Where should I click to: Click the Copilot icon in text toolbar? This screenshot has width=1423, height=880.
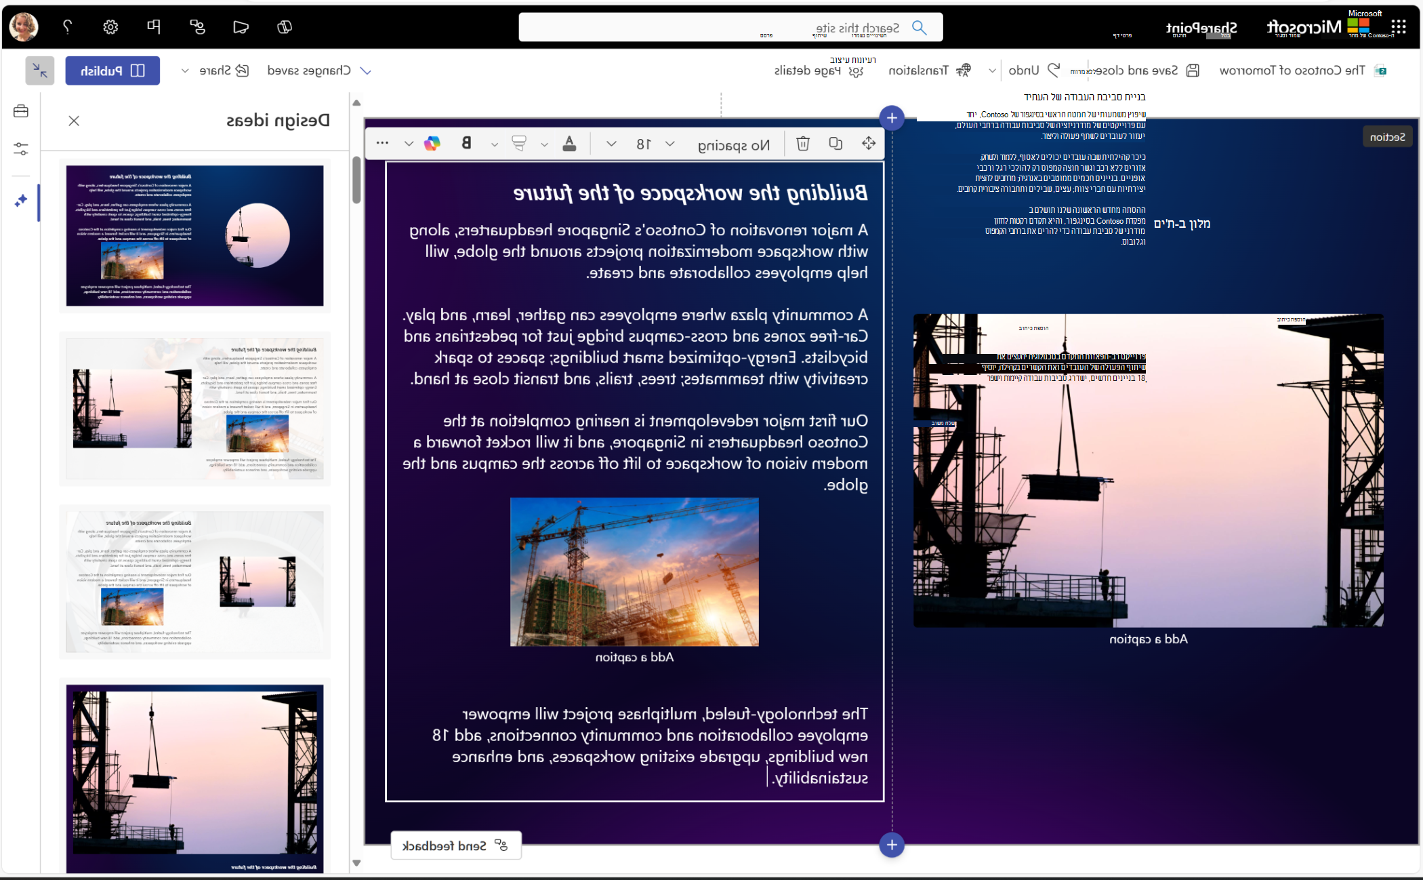[x=432, y=144]
